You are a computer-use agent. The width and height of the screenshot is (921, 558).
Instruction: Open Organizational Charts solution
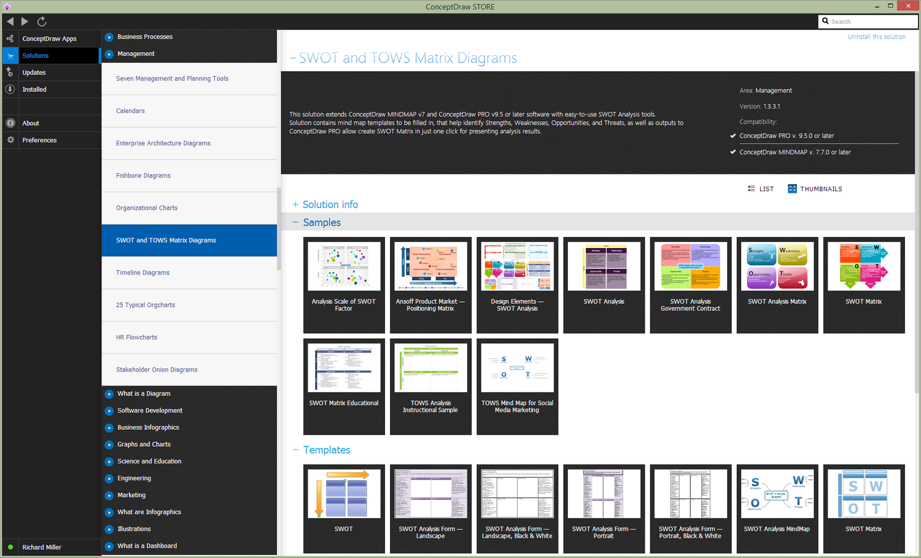coord(189,208)
